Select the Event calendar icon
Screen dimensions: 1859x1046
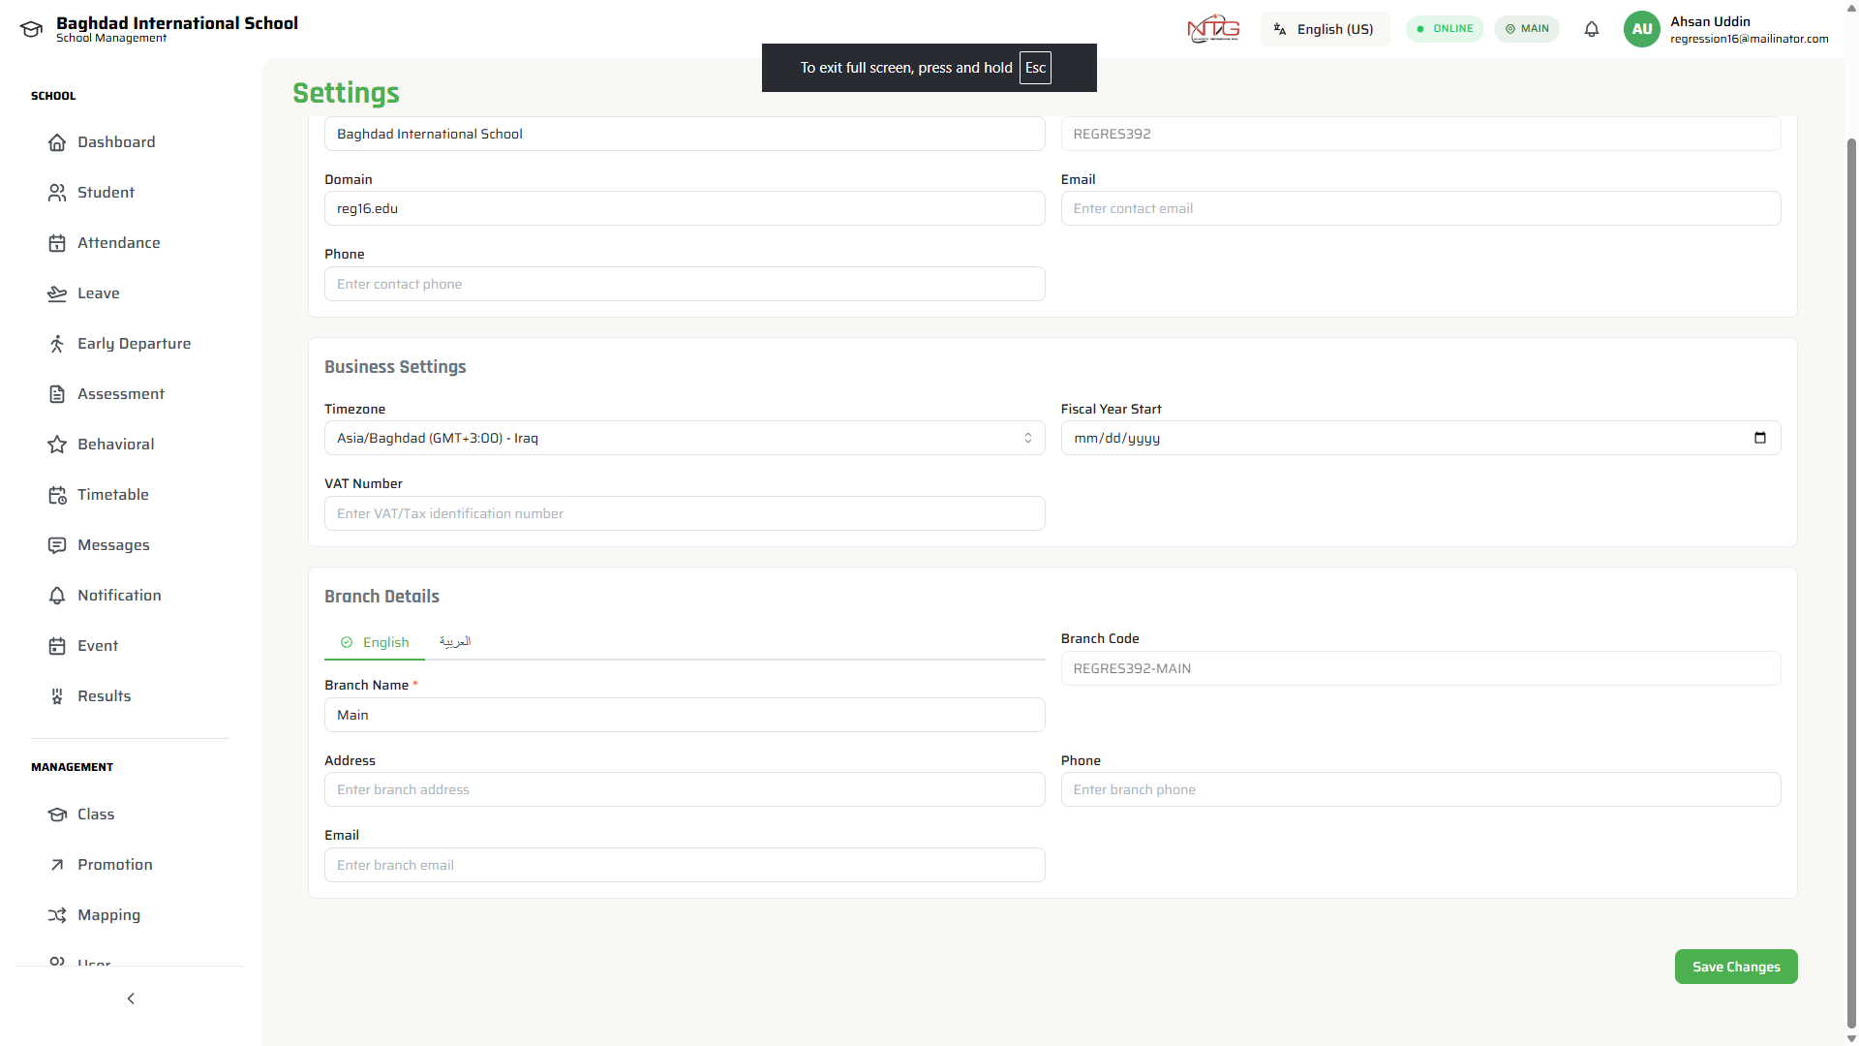57,646
